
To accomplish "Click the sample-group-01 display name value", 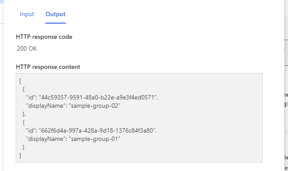I will pos(95,139).
